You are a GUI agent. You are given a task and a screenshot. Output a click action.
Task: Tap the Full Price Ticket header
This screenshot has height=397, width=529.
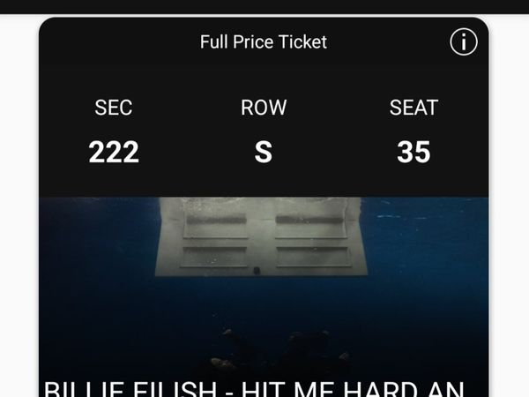pyautogui.click(x=264, y=41)
